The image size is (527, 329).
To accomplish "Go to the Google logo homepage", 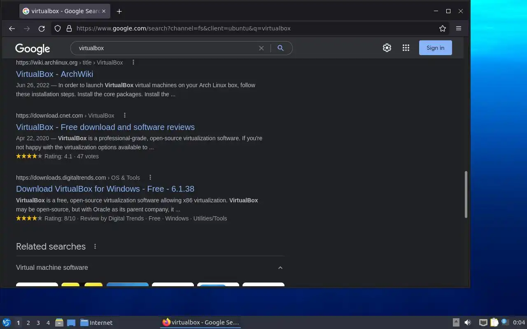I will click(x=33, y=49).
